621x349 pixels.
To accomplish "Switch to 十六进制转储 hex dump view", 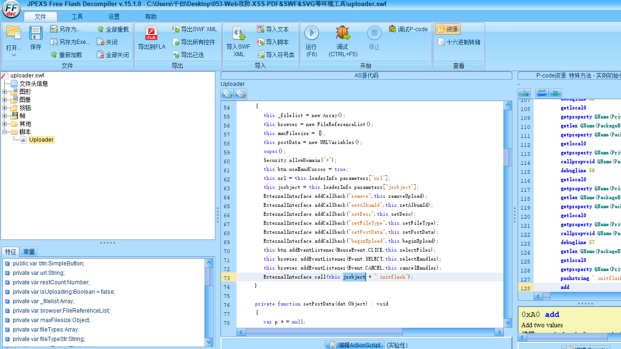I will click(459, 42).
